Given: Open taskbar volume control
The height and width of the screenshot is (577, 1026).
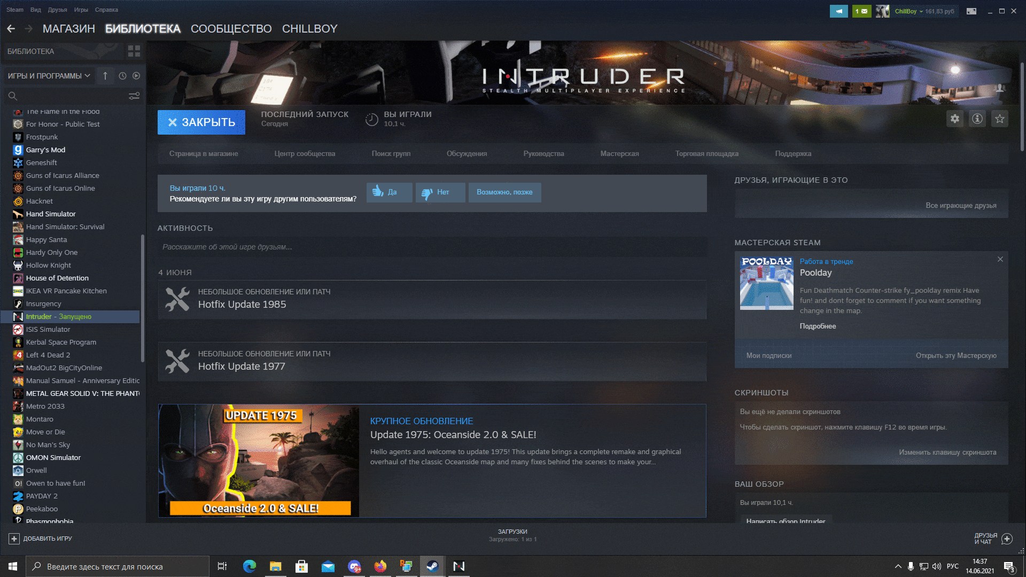Looking at the screenshot, I should tap(937, 566).
